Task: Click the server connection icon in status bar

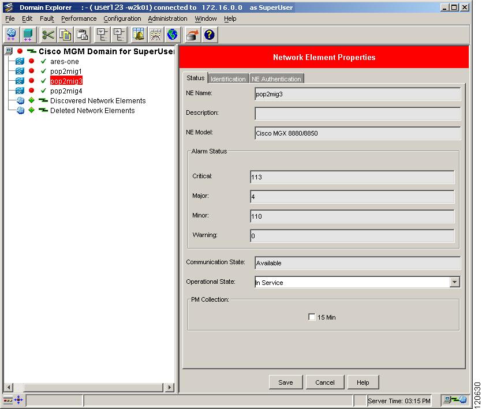Action: pos(455,400)
